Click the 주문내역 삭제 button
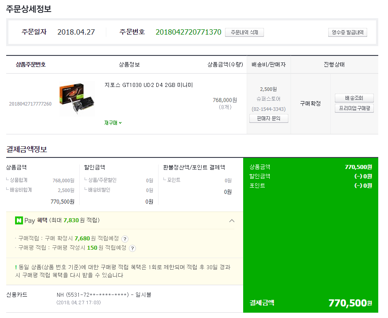The width and height of the screenshot is (388, 318). pyautogui.click(x=244, y=32)
